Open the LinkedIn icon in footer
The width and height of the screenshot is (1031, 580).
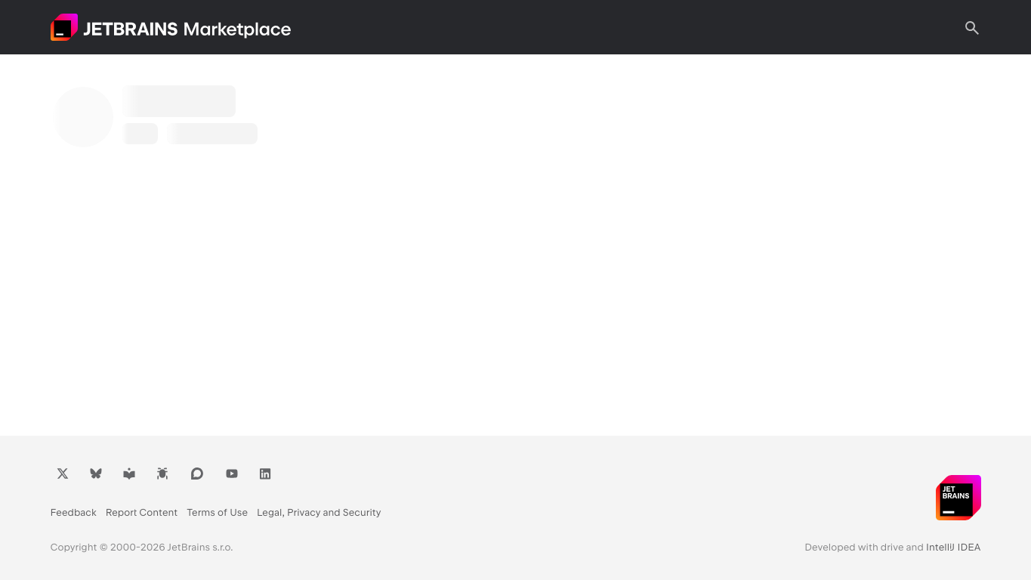pos(265,474)
